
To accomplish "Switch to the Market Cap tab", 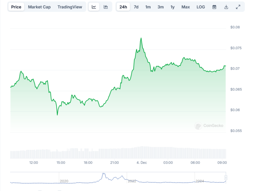I will click(x=39, y=7).
